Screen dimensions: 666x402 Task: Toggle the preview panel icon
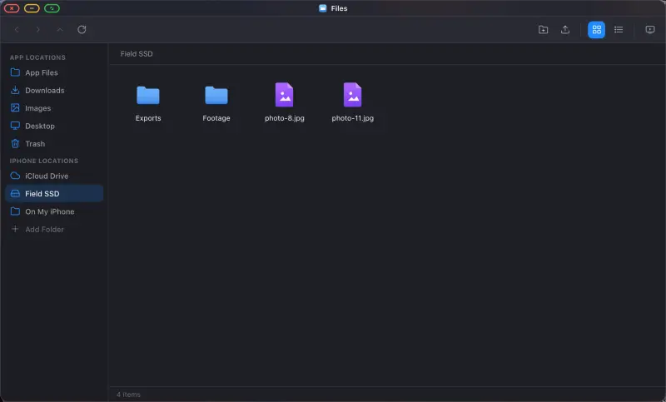(x=650, y=29)
